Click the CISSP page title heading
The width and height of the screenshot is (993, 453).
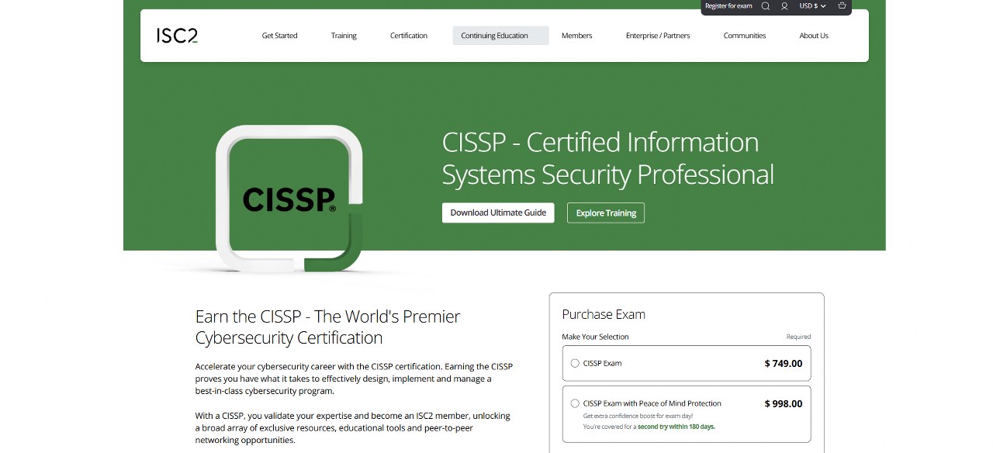tap(608, 158)
